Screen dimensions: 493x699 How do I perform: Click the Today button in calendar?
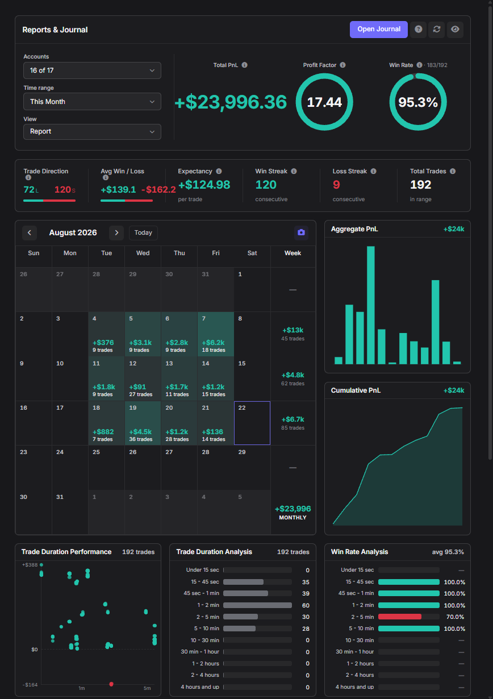[x=143, y=232]
